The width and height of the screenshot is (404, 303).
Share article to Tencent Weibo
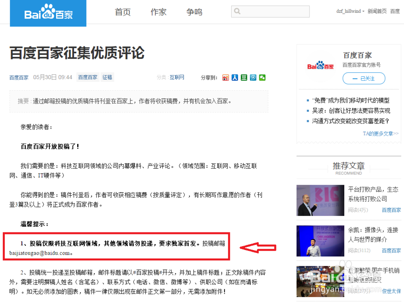(253, 78)
